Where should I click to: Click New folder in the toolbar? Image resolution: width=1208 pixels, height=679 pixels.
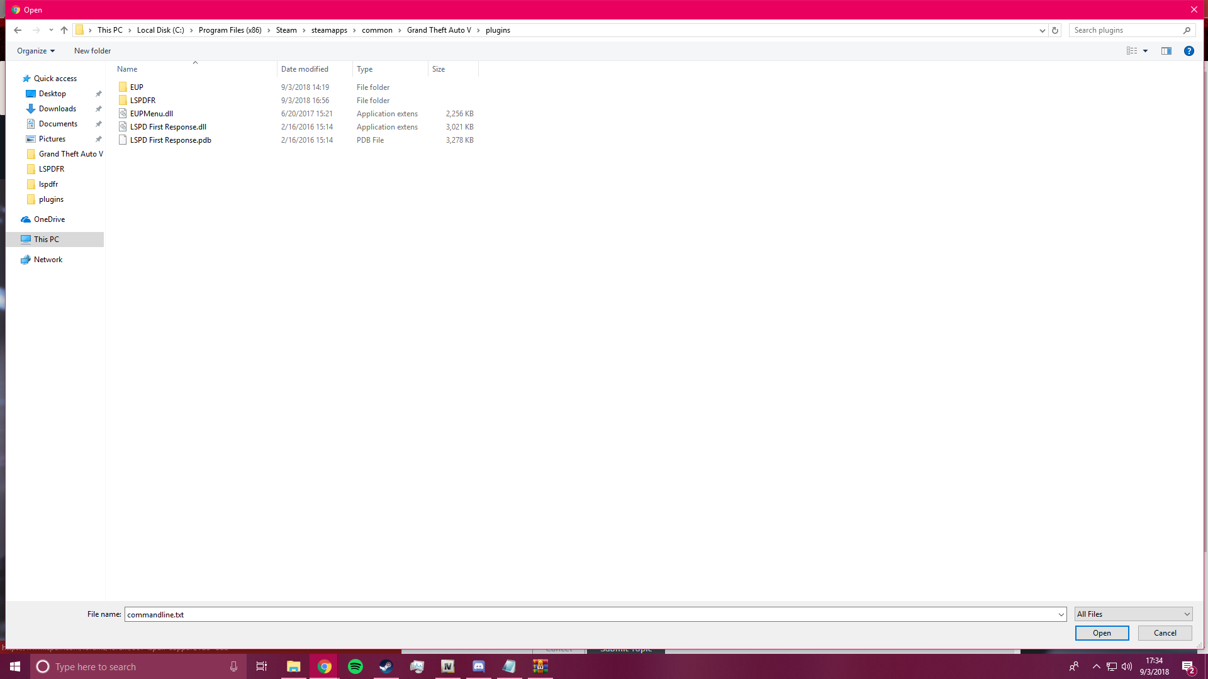[92, 51]
